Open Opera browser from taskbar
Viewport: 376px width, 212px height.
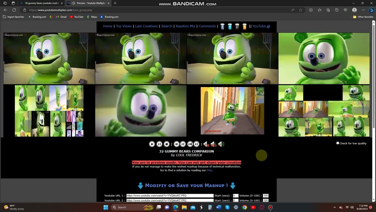pos(262,207)
